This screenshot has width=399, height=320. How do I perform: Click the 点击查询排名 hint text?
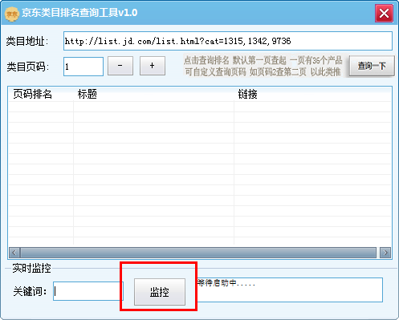263,66
